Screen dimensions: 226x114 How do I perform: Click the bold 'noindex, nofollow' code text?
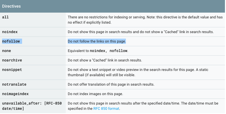pyautogui.click(x=109, y=51)
